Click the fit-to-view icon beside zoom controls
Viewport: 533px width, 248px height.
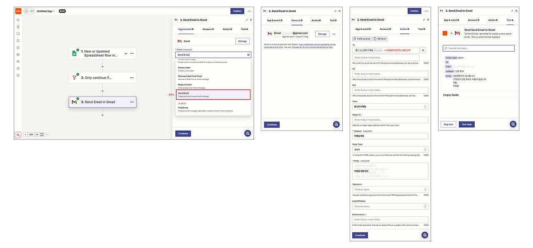[42, 134]
